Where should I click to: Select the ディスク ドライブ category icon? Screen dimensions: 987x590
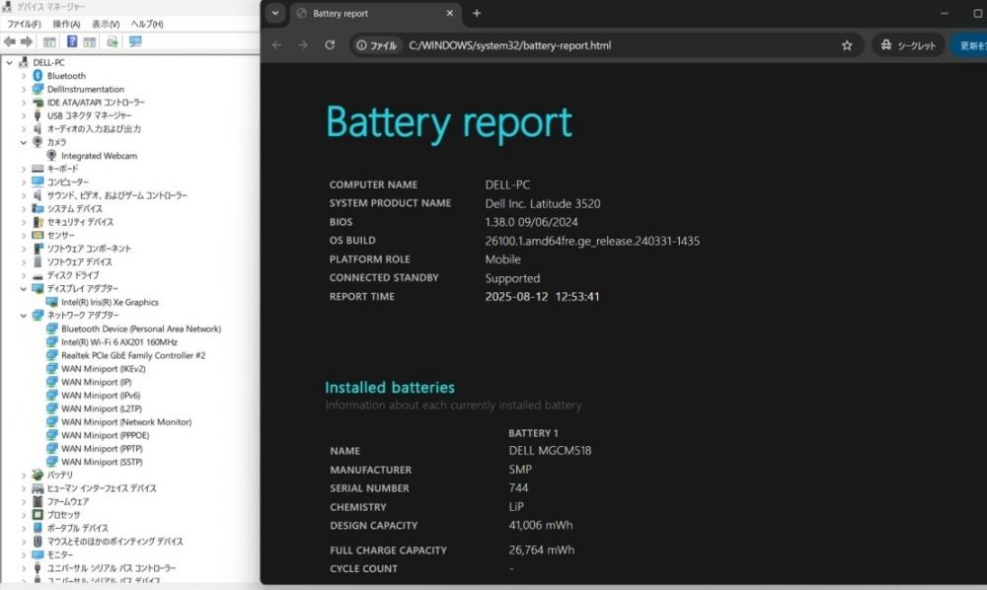click(x=38, y=275)
